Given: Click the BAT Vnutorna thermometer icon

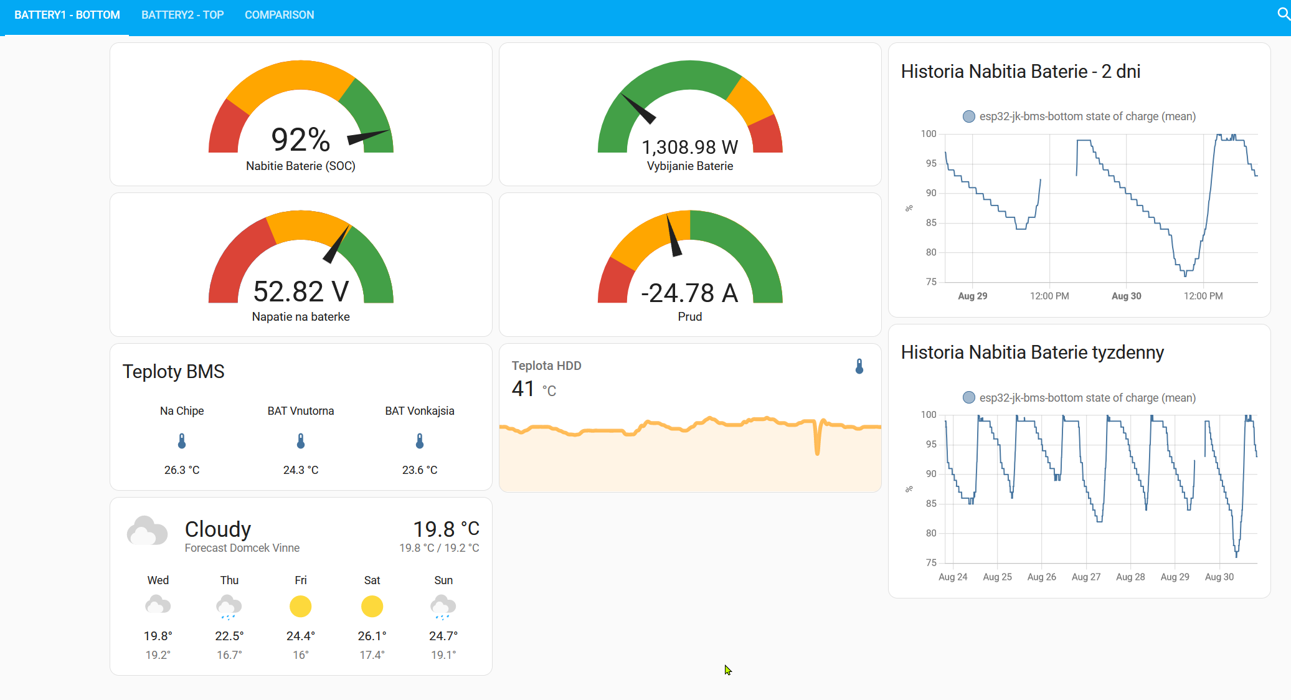Looking at the screenshot, I should pos(301,442).
